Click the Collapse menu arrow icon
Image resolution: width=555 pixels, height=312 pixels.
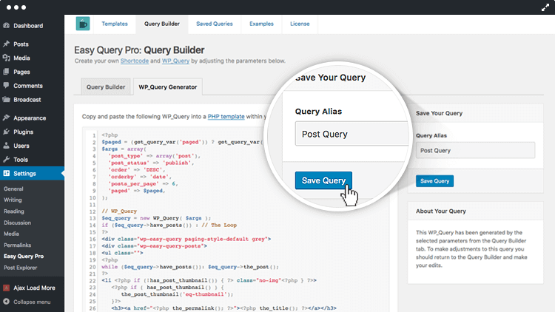click(6, 302)
